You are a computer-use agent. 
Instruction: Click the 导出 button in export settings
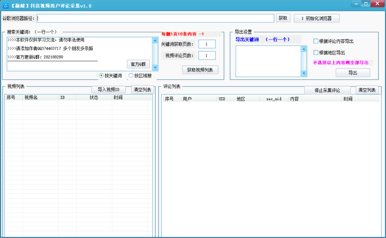[353, 72]
